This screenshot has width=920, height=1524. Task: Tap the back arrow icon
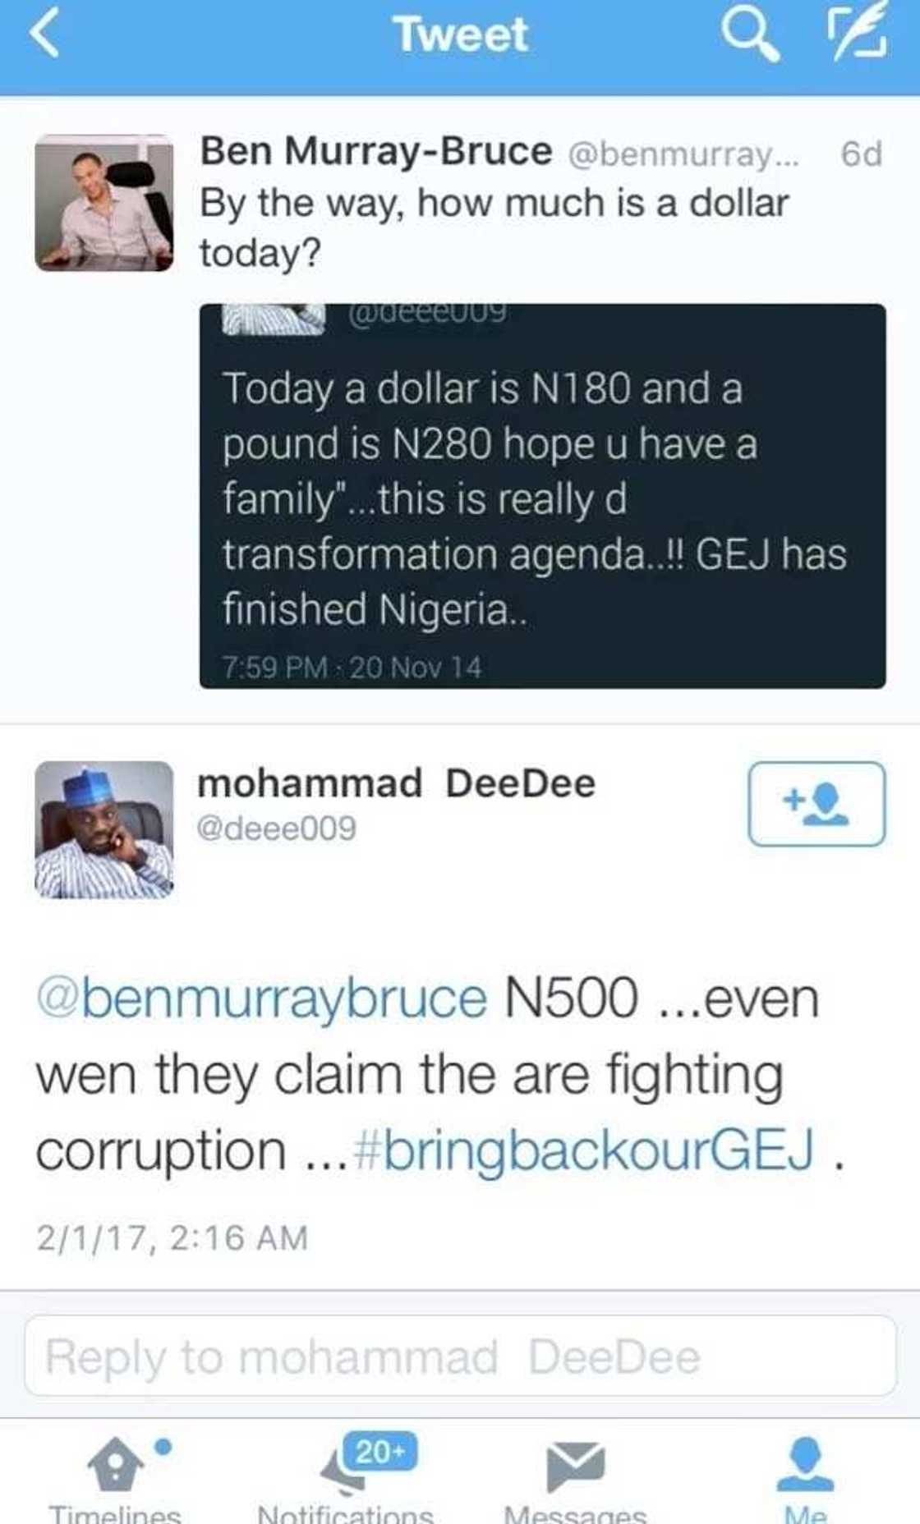[45, 36]
